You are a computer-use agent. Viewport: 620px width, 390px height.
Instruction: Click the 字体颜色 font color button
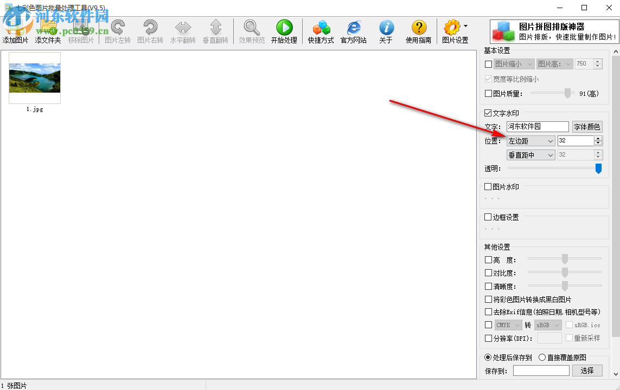[x=587, y=127]
